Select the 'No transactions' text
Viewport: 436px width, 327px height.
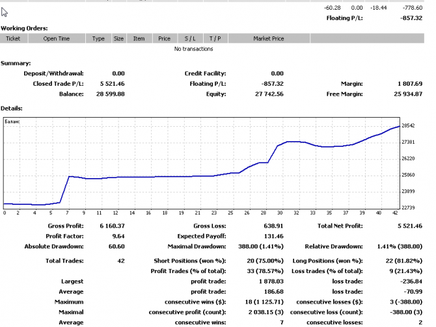click(x=193, y=49)
